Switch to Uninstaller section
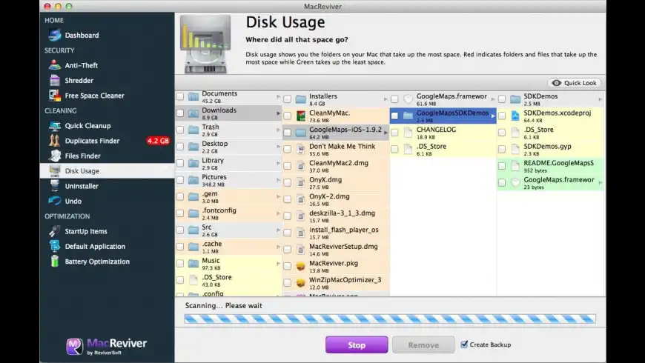 click(x=107, y=186)
